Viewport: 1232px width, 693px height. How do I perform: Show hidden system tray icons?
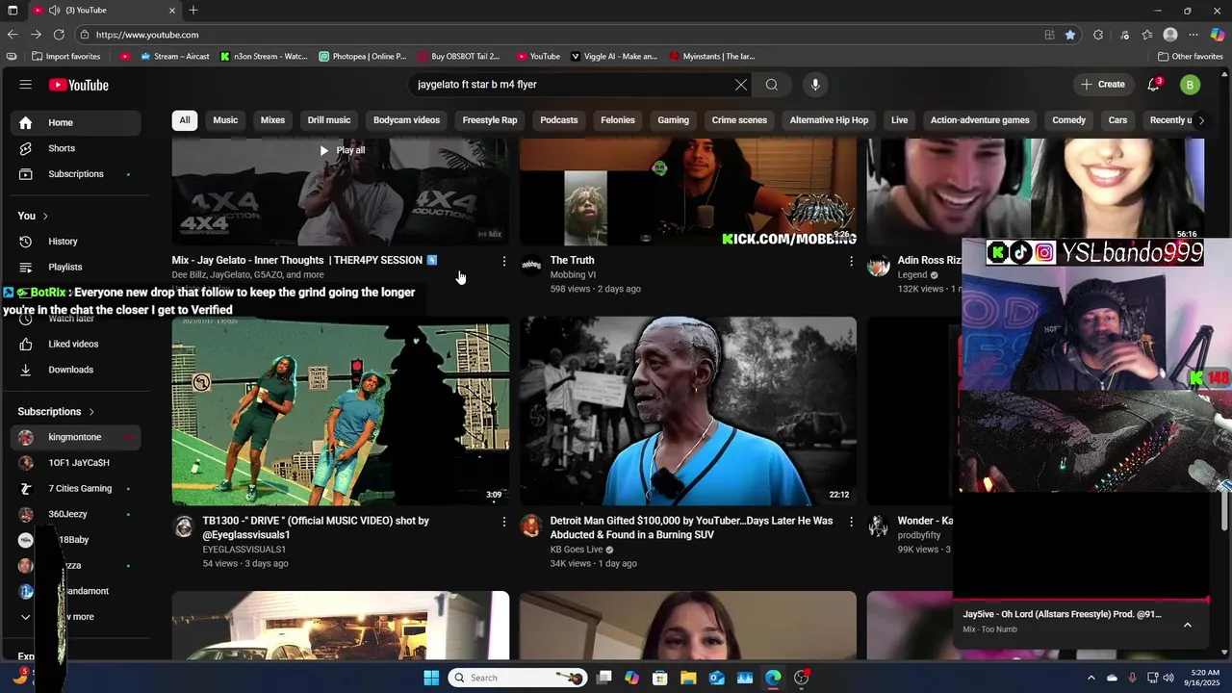1091,678
